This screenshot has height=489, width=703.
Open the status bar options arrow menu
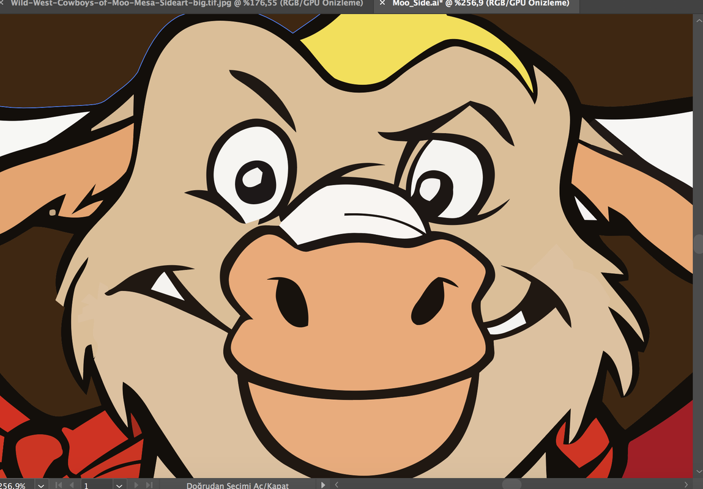coord(323,485)
